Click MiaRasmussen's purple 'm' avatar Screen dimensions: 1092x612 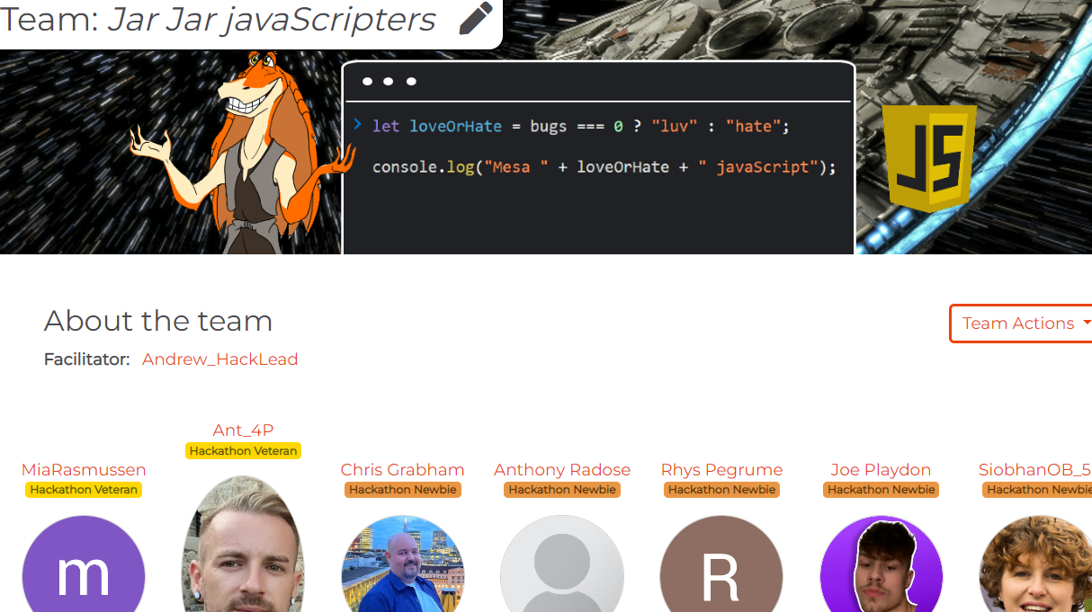tap(84, 564)
